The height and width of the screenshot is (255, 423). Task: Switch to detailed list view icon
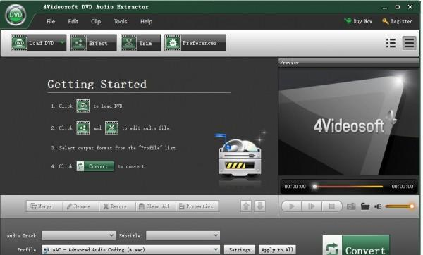point(391,43)
